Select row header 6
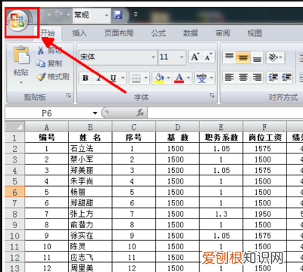Screen dimensions: 303x272 tap(15, 192)
